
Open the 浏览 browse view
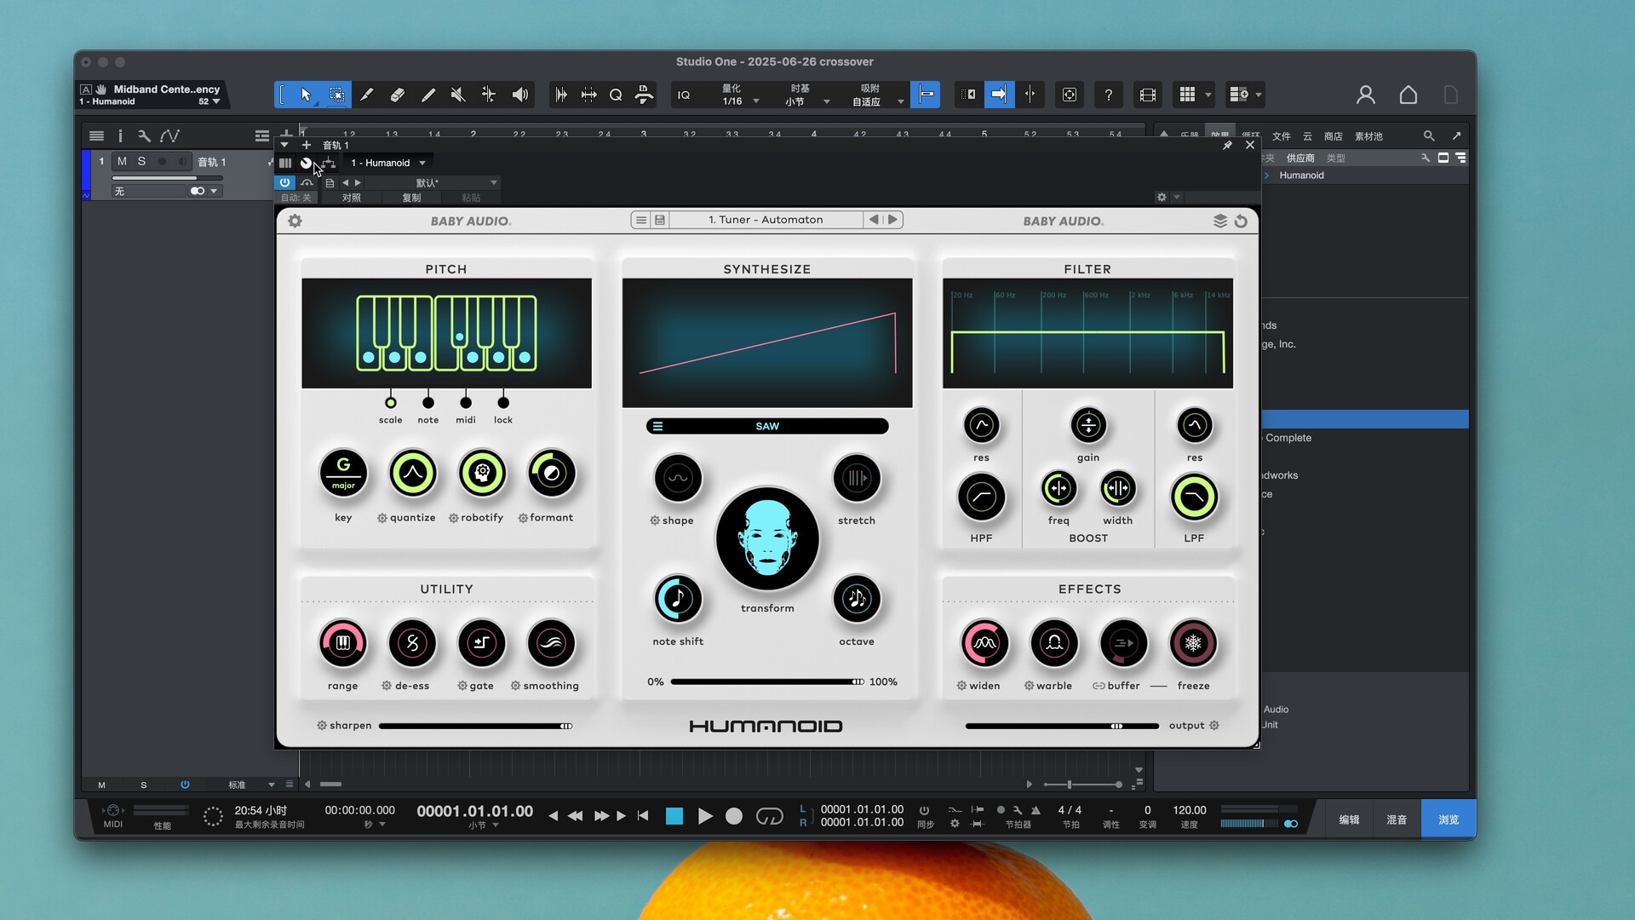pos(1449,819)
